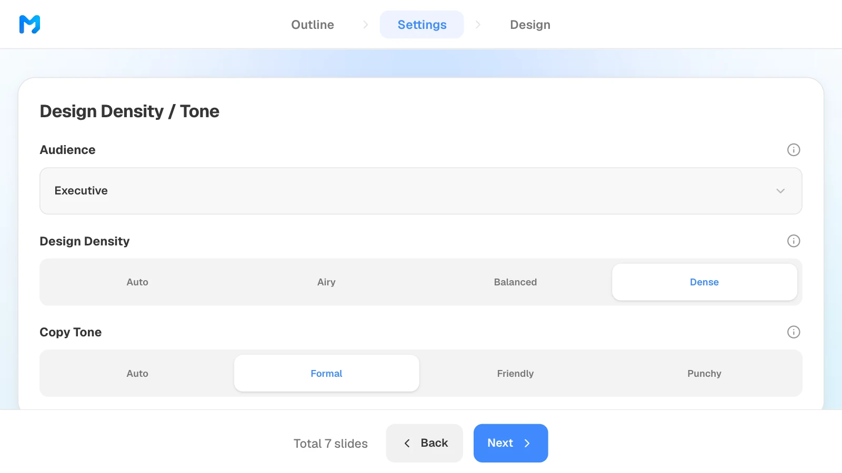Select the Settings step tab
The height and width of the screenshot is (473, 842).
click(422, 25)
